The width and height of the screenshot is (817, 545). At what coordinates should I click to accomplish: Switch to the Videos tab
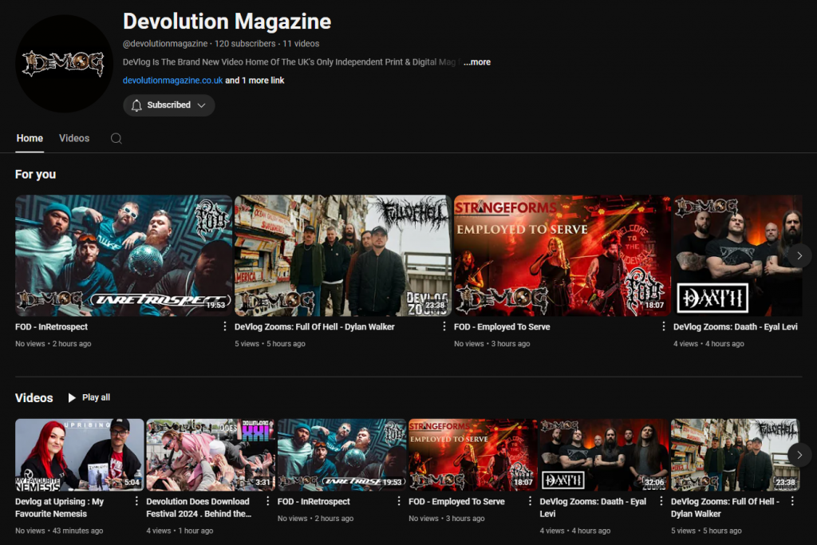click(x=74, y=138)
